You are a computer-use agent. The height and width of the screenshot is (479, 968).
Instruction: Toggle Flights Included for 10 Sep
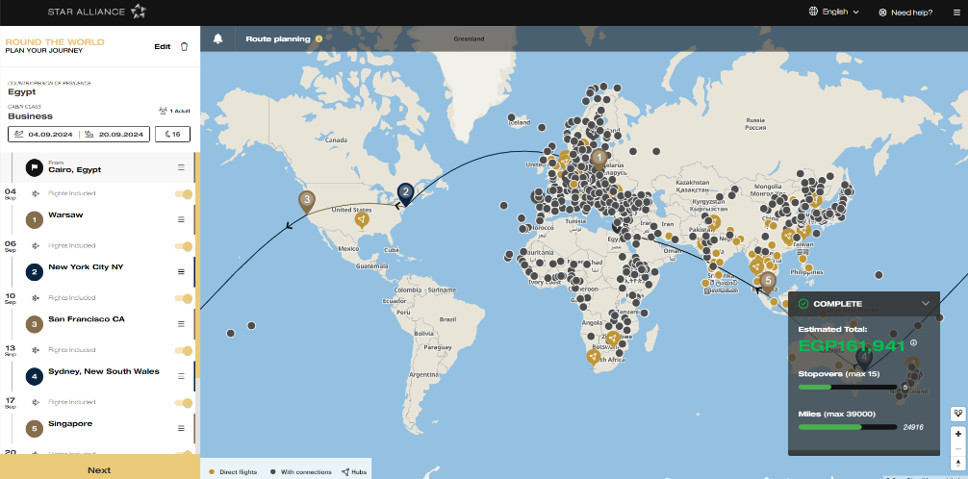pos(184,298)
